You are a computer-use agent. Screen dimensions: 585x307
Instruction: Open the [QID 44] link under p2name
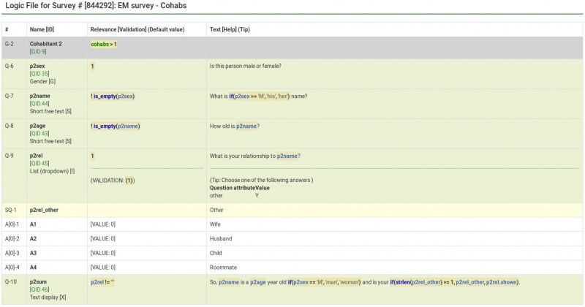pyautogui.click(x=39, y=104)
